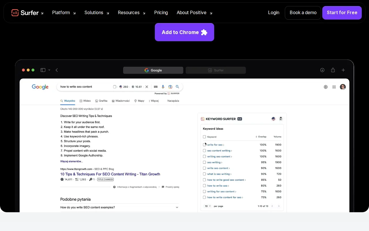The image size is (369, 231).
Task: Click the on-screen keyboard icon
Action: coord(156,87)
